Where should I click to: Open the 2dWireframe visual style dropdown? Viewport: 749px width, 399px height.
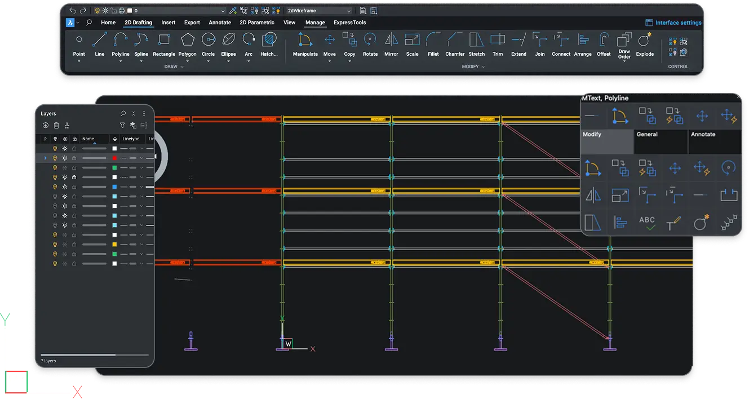coord(319,11)
